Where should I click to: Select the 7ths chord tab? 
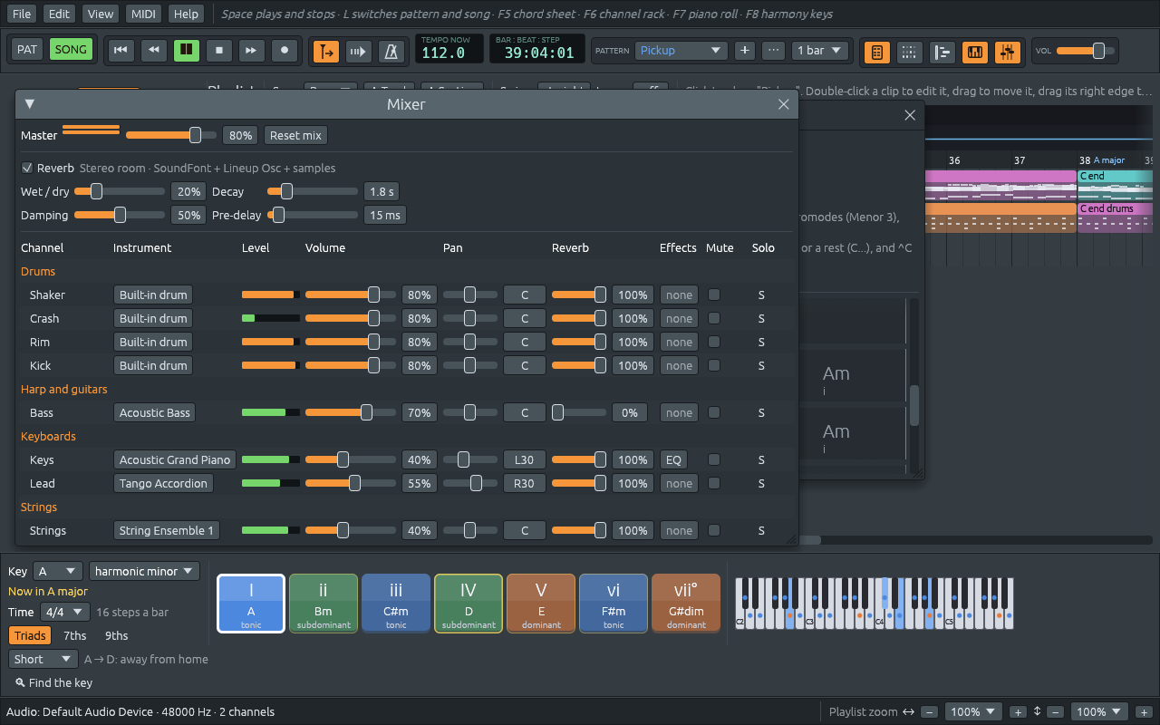point(75,635)
